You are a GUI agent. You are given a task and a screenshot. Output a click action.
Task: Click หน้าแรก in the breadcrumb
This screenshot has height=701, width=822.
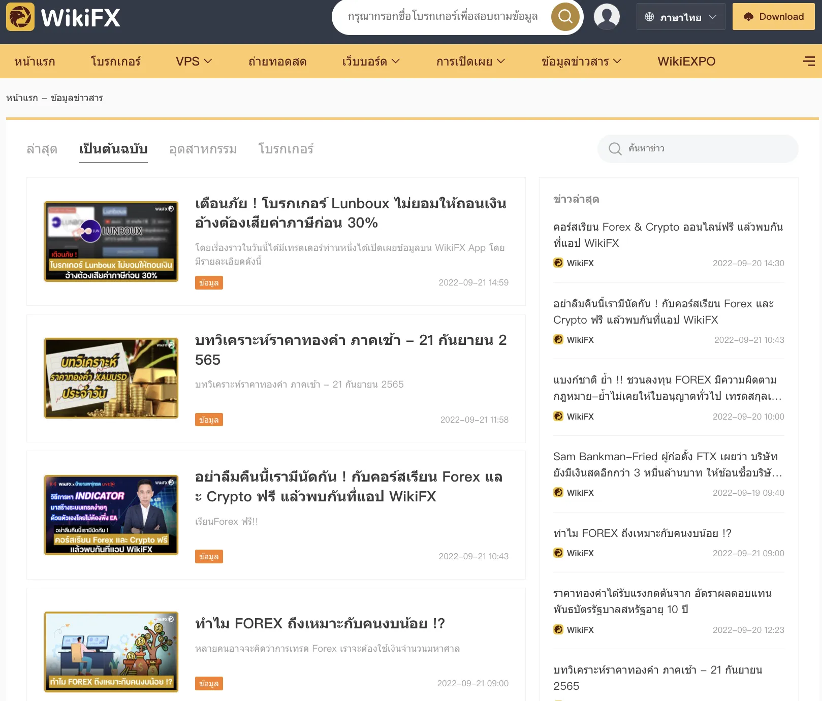point(22,98)
